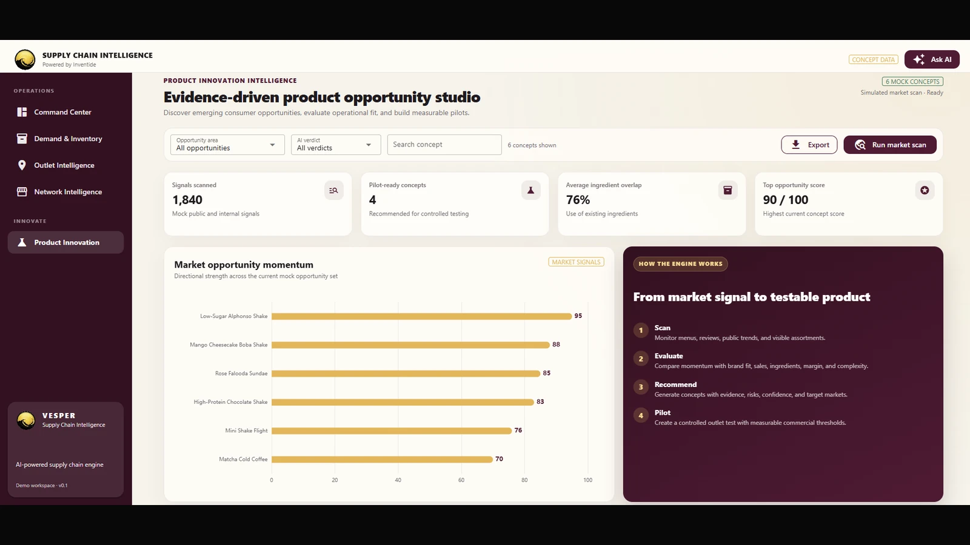Click the HOW THE ENGINE WORKS pill
This screenshot has width=970, height=545.
coord(680,264)
